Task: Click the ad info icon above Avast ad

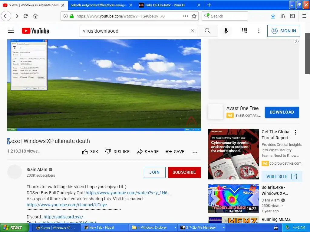Action: tap(297, 41)
